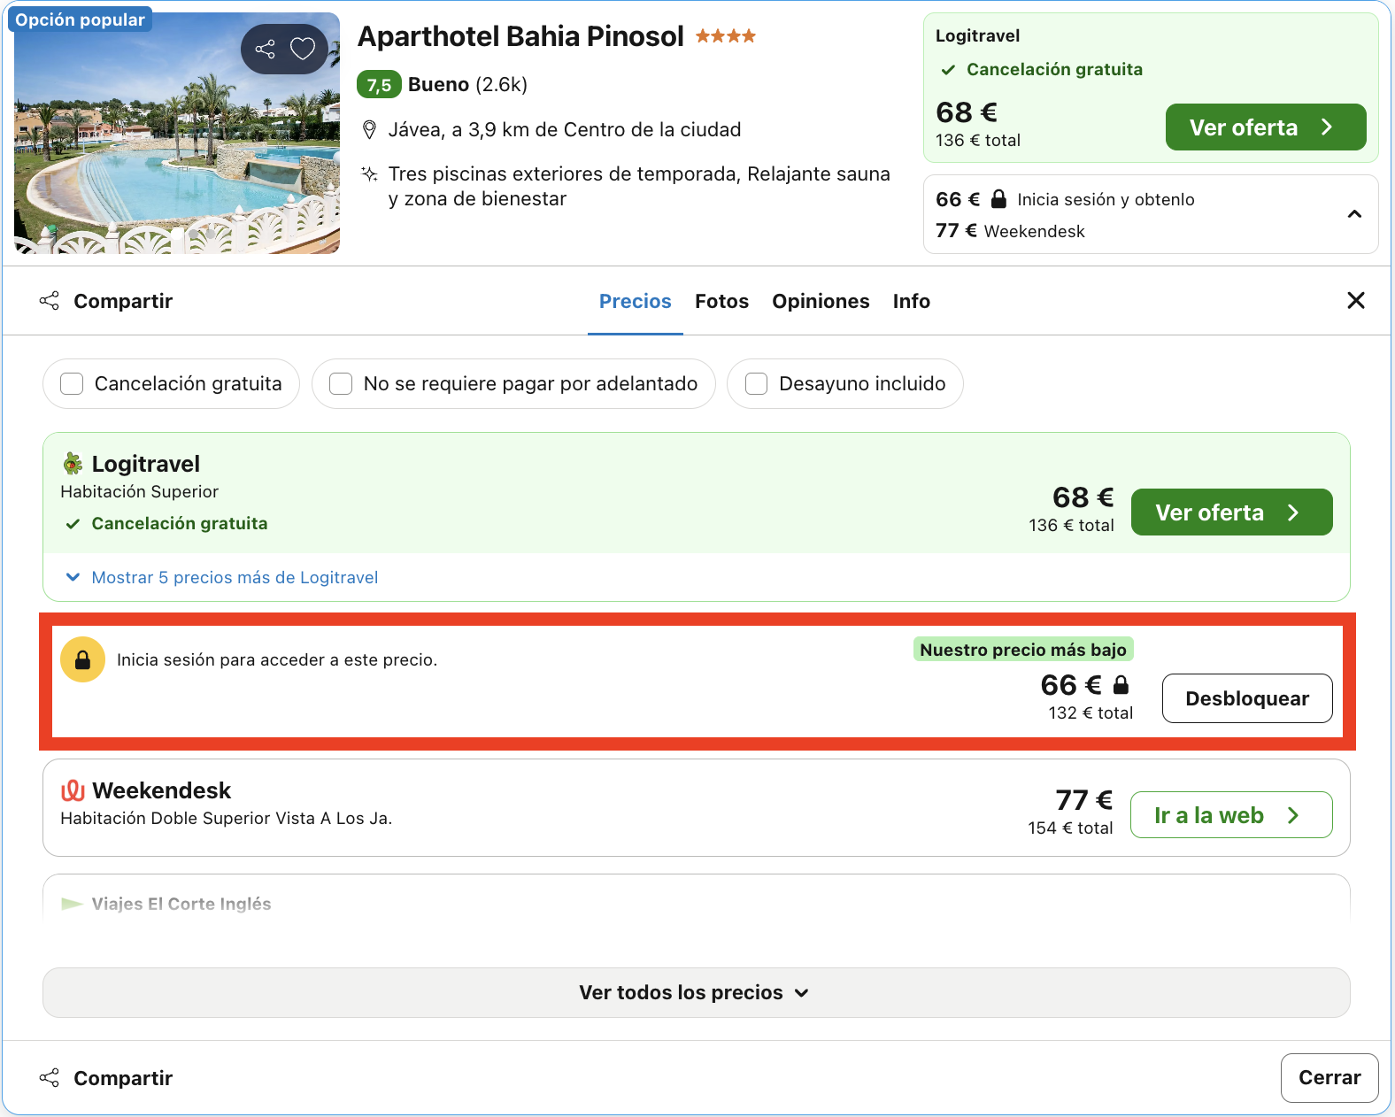Image resolution: width=1395 pixels, height=1117 pixels.
Task: Click the 7,5 rating badge
Action: (x=379, y=85)
